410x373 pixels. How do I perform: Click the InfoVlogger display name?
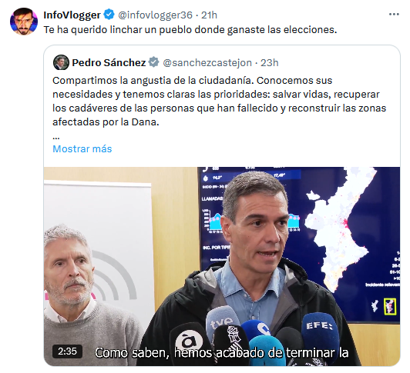pyautogui.click(x=72, y=15)
